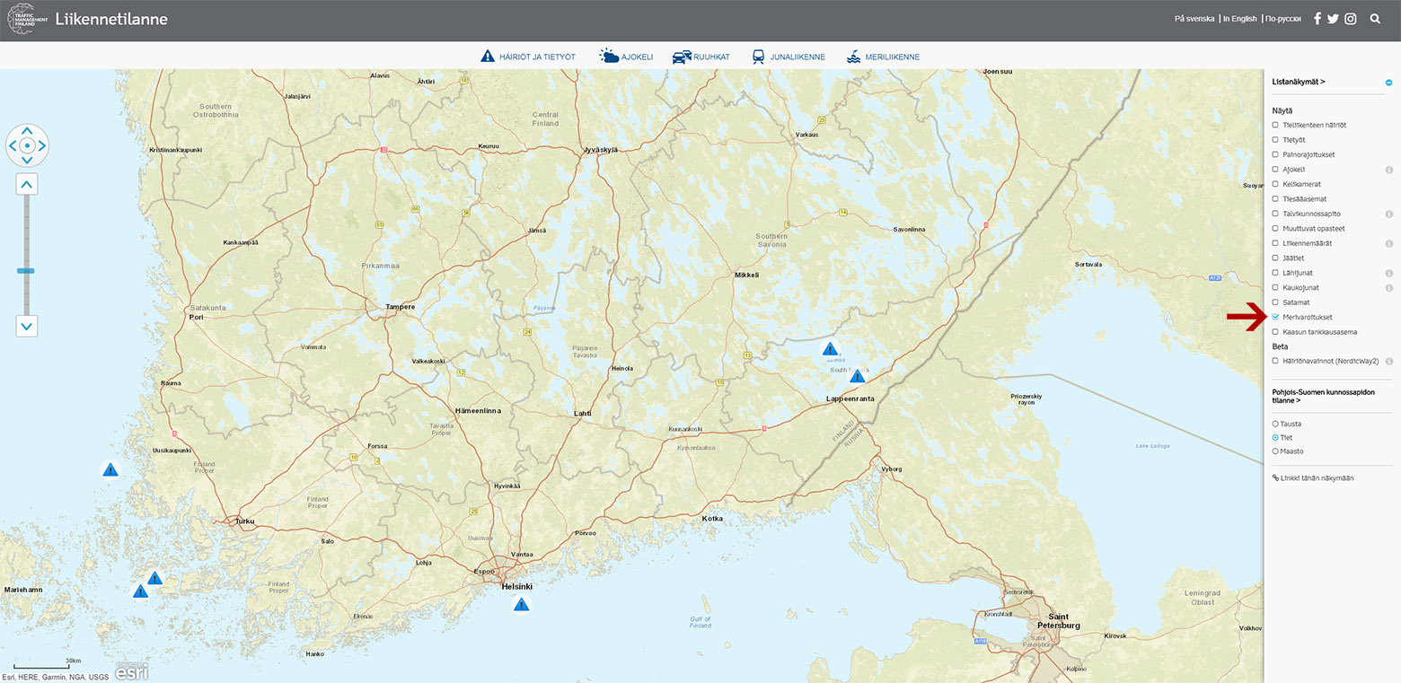Enable the Tietyöt checkbox
This screenshot has width=1401, height=683.
coord(1275,140)
